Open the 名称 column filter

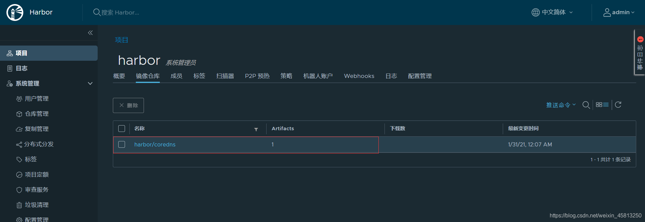256,130
